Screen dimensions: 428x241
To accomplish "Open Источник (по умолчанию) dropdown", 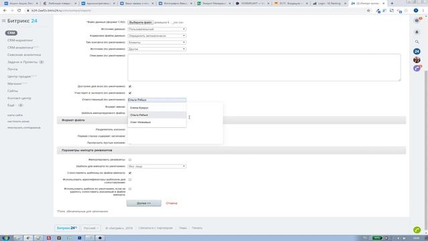I will (x=157, y=49).
